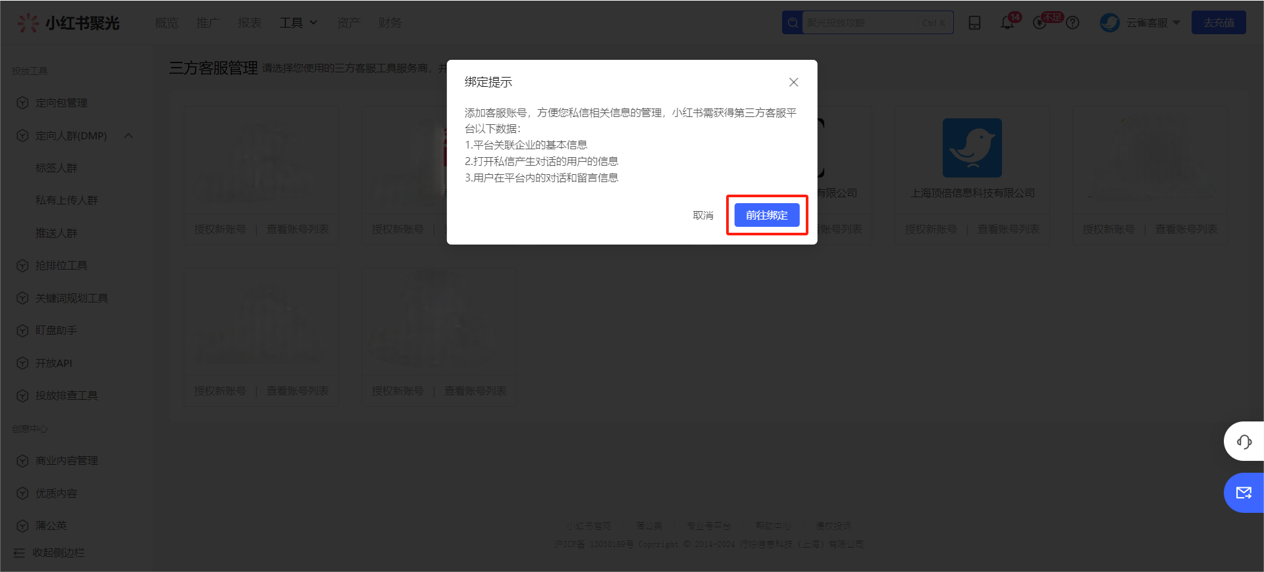Cancel the binding prompt with 取消
Image resolution: width=1264 pixels, height=572 pixels.
pyautogui.click(x=703, y=215)
